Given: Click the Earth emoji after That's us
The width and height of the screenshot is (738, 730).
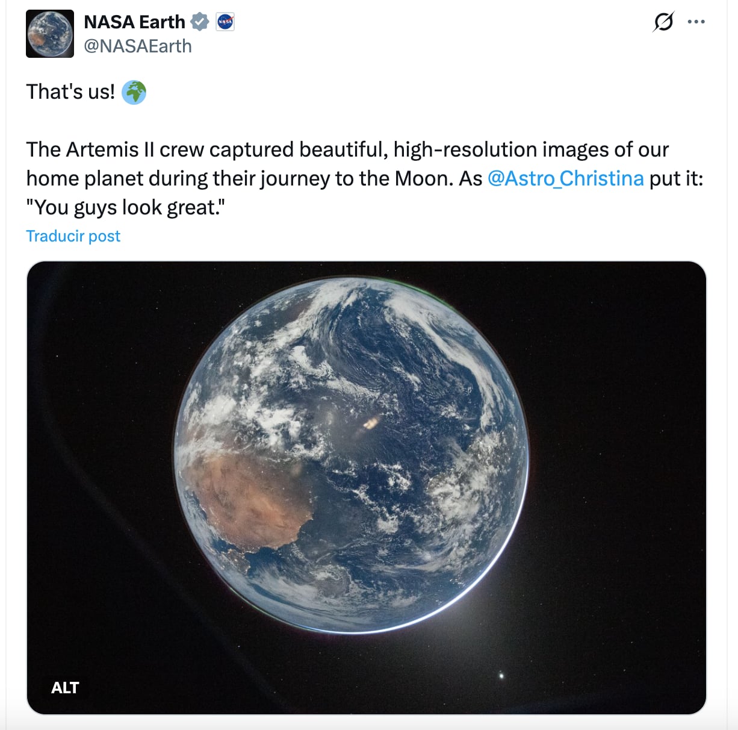Looking at the screenshot, I should point(134,92).
